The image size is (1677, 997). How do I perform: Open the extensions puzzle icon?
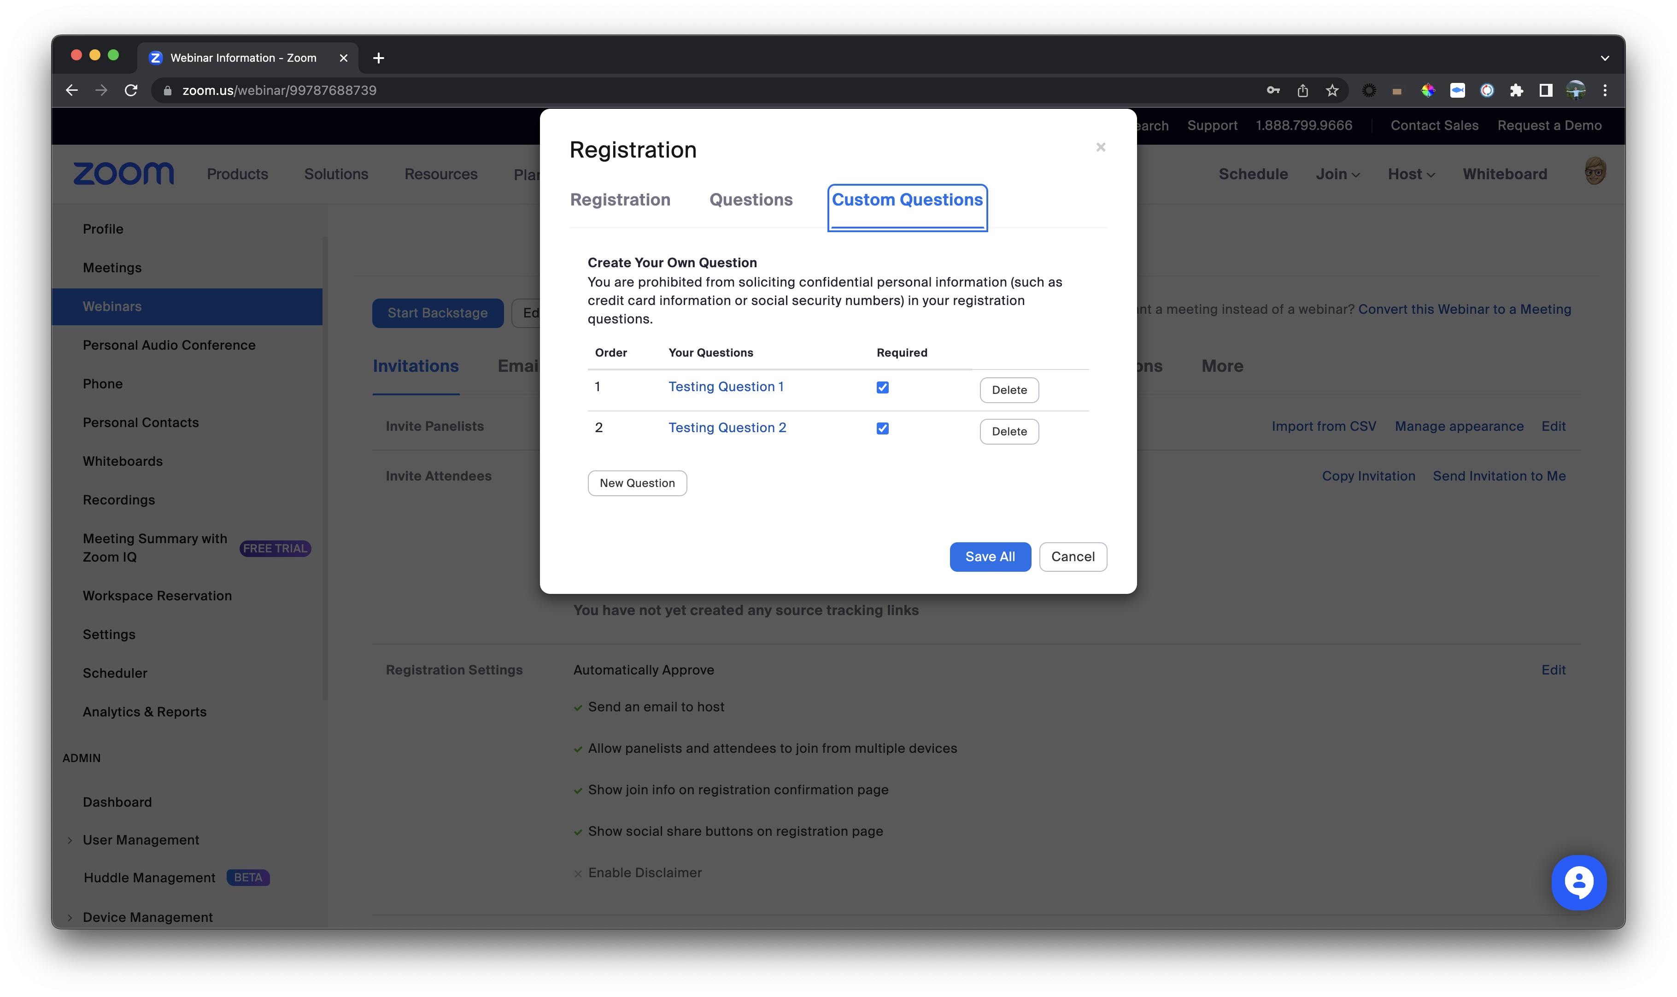pyautogui.click(x=1516, y=90)
